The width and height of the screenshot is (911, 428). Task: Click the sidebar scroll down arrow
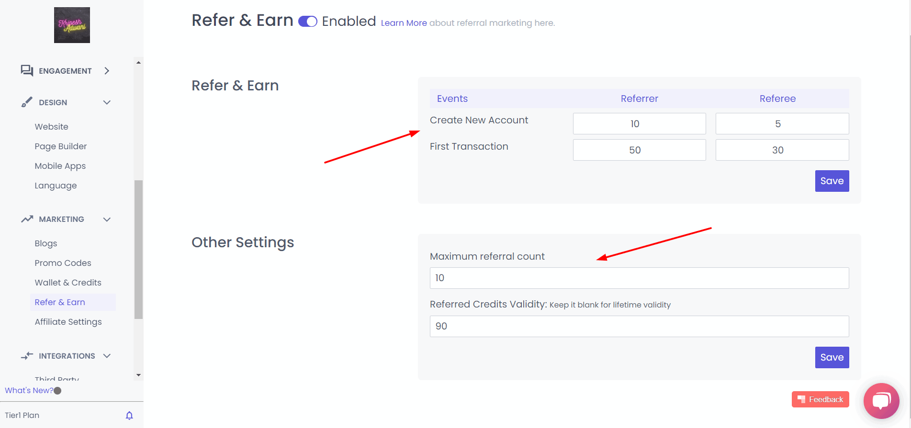(138, 375)
